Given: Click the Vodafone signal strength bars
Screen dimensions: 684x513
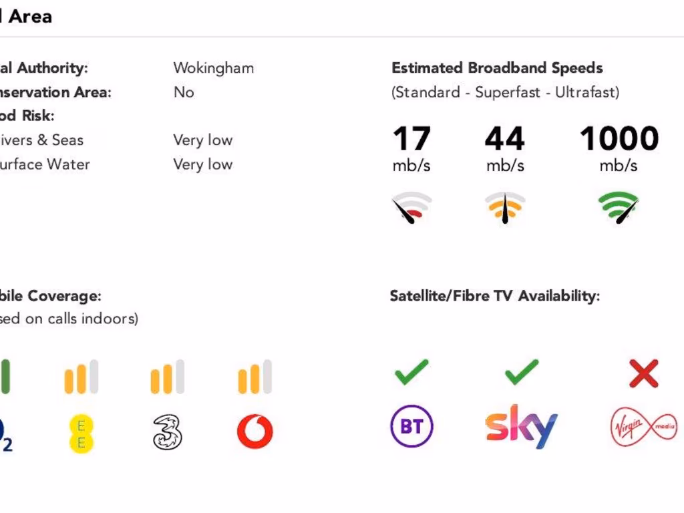Looking at the screenshot, I should click(254, 377).
